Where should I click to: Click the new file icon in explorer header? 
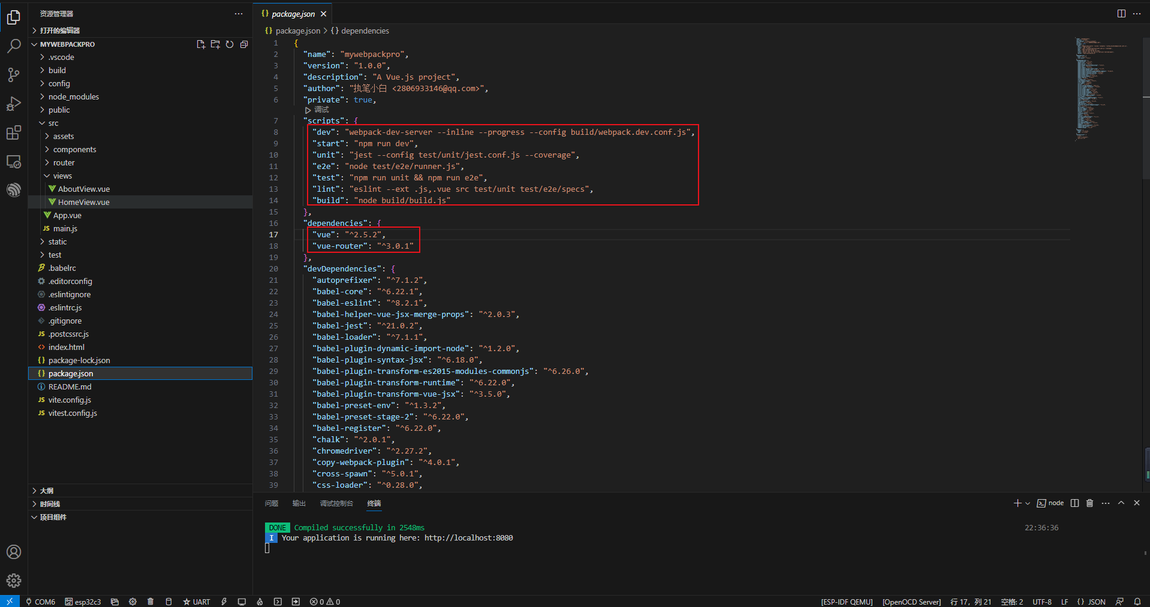201,44
